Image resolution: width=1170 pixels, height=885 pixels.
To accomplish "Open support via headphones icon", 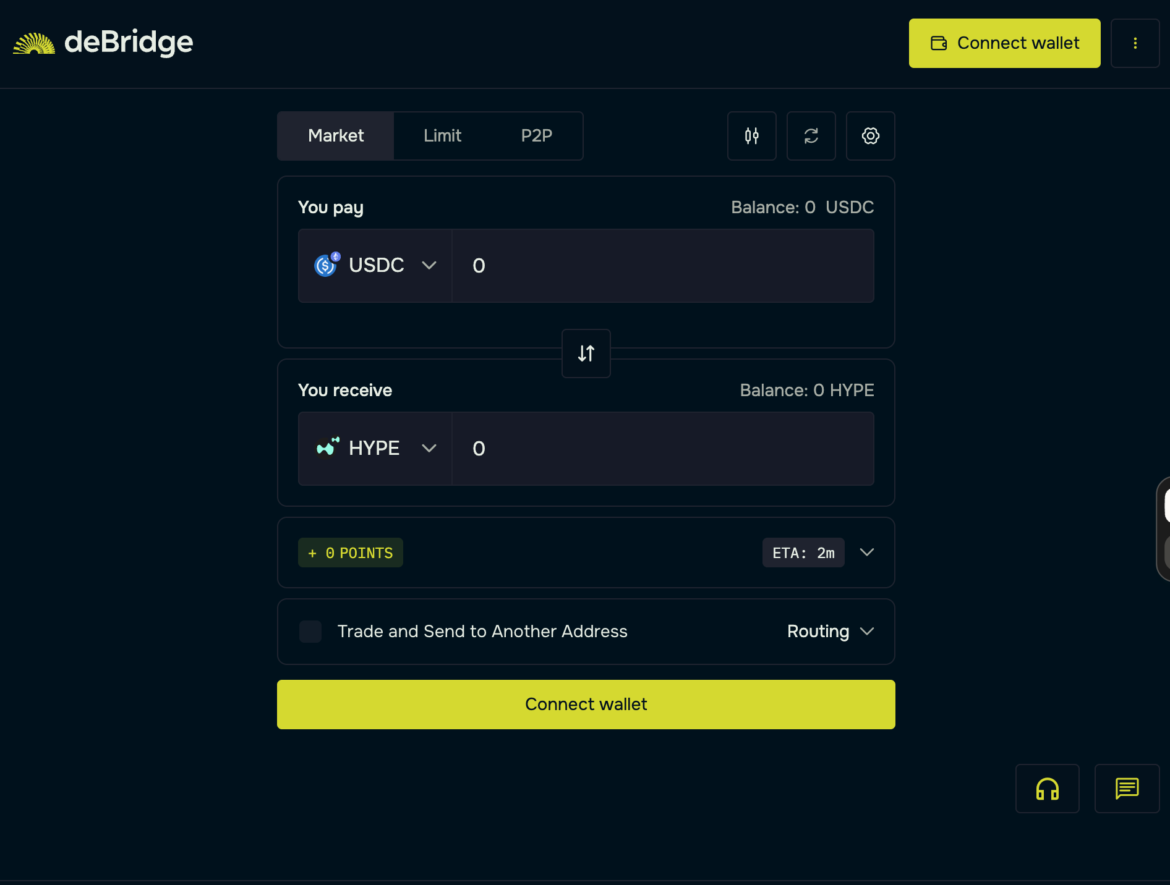I will 1047,789.
